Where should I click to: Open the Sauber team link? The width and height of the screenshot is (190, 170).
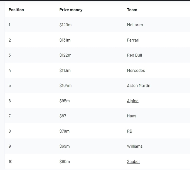(133, 162)
